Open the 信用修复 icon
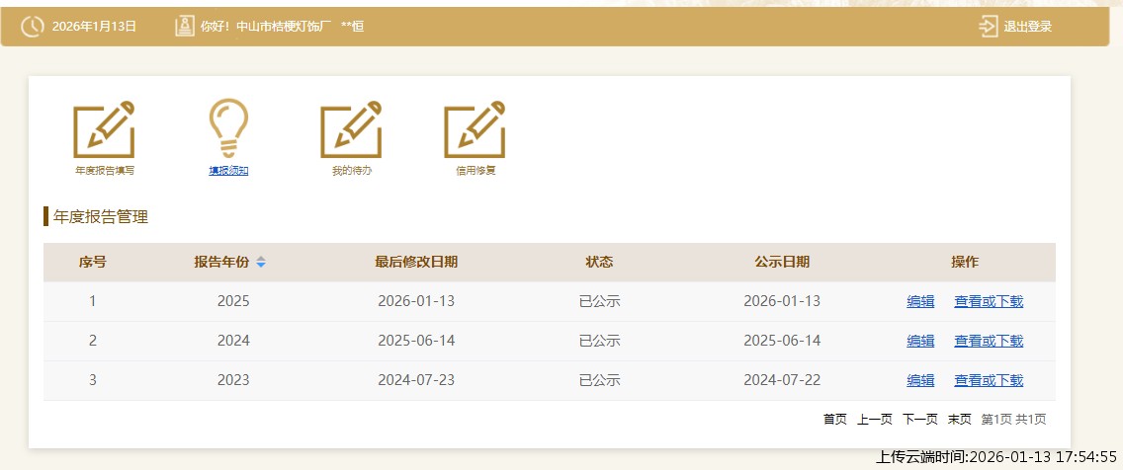Image resolution: width=1123 pixels, height=470 pixels. [x=475, y=129]
